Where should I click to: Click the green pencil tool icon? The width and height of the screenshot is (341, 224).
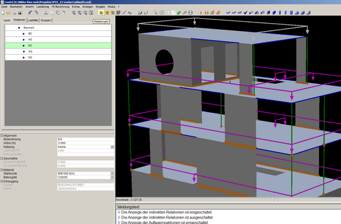[179, 13]
